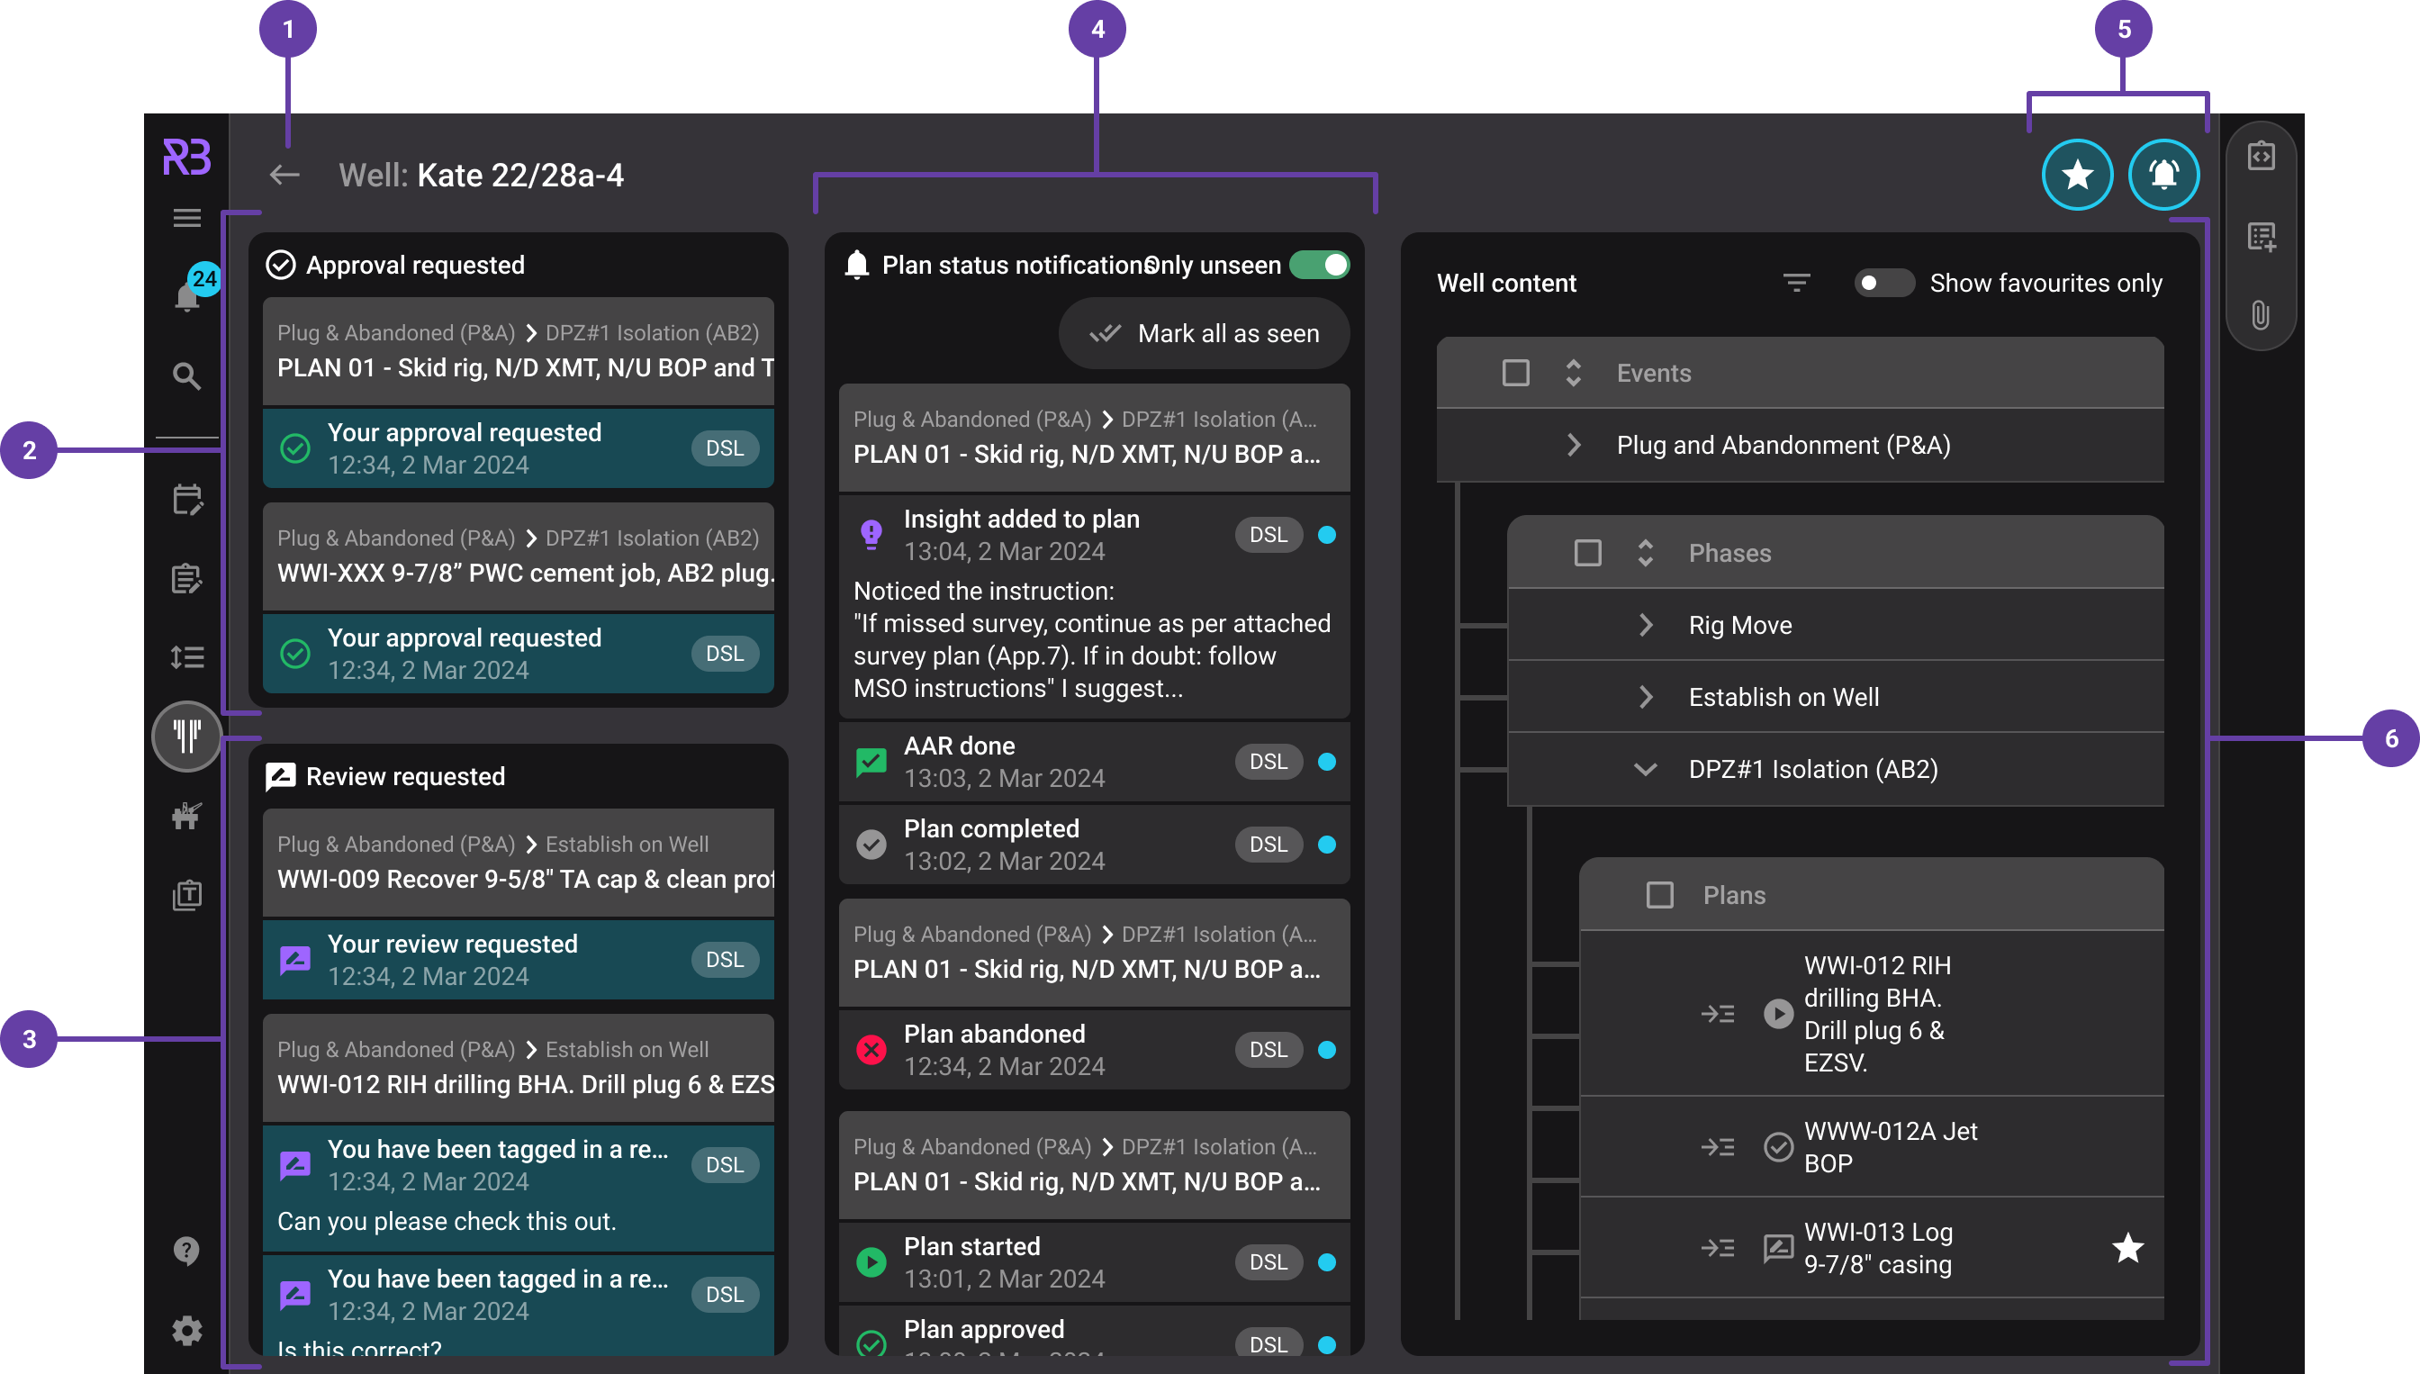Expand the Plug and Abandonment (P&A) event
This screenshot has height=1374, width=2420.
[1574, 445]
